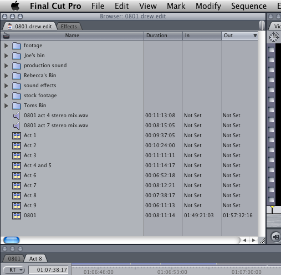281x275 pixels.
Task: Expand the stock footage bin
Action: coord(6,96)
